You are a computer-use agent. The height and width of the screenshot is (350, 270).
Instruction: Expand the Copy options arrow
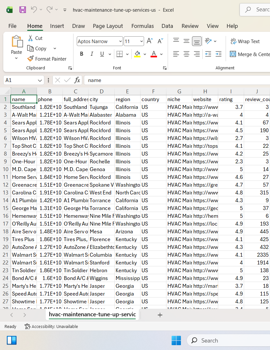(55, 48)
